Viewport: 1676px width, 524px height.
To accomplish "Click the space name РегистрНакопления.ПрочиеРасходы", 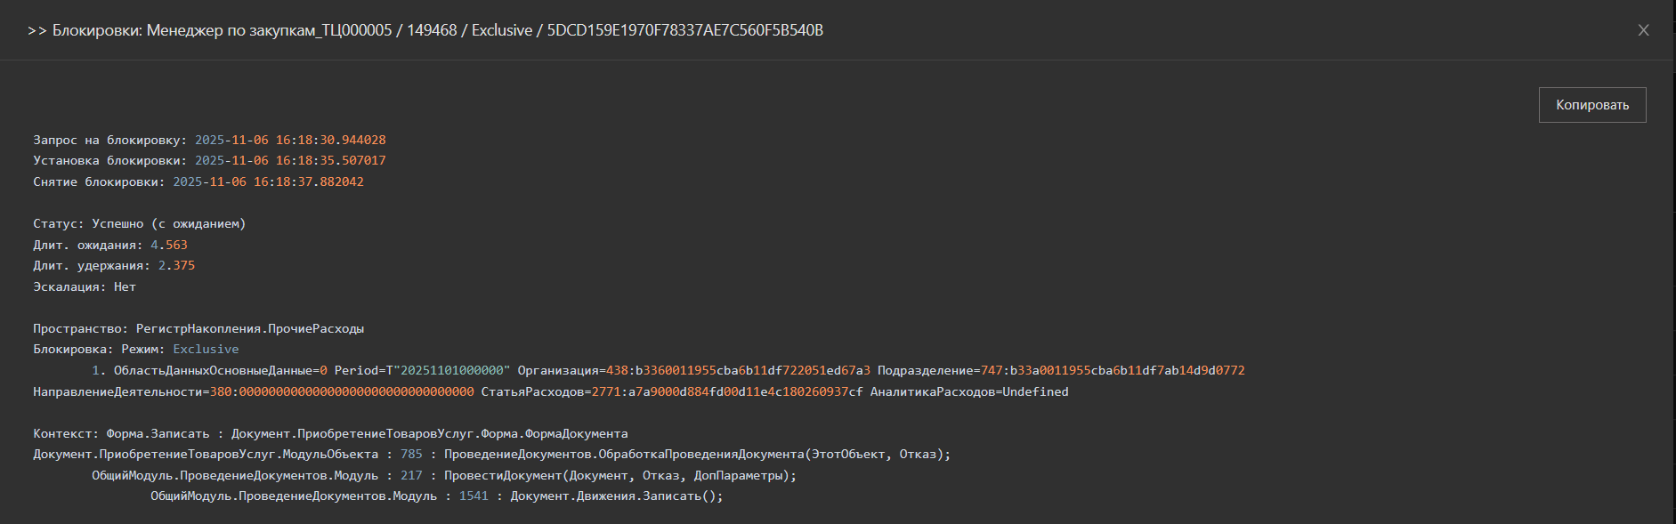I will (249, 329).
